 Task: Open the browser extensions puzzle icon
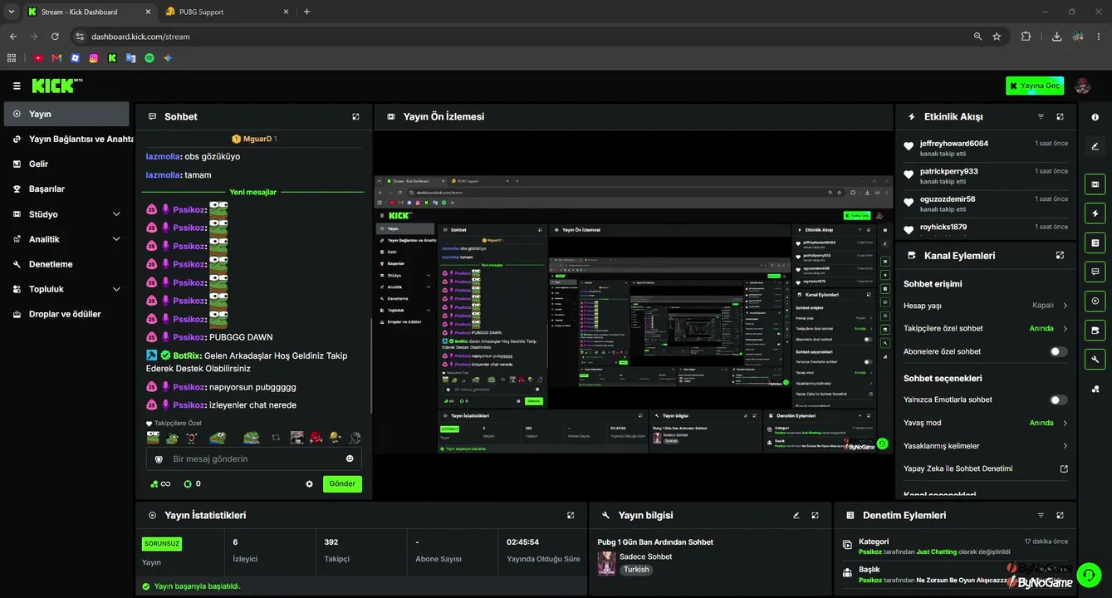[1026, 37]
